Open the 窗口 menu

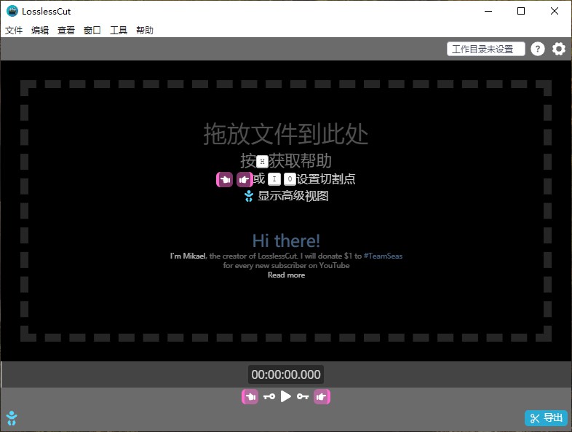92,31
